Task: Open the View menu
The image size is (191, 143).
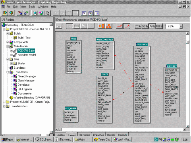Action: click(x=23, y=7)
